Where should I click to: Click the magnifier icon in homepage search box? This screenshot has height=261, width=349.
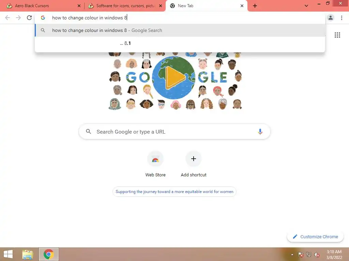88,132
